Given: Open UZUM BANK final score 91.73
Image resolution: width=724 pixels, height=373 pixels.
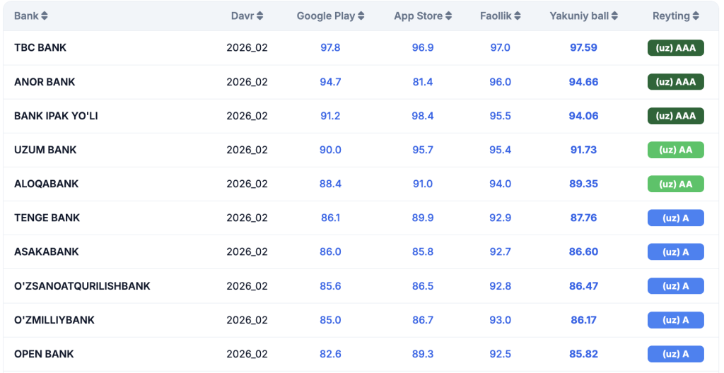Looking at the screenshot, I should coord(583,150).
